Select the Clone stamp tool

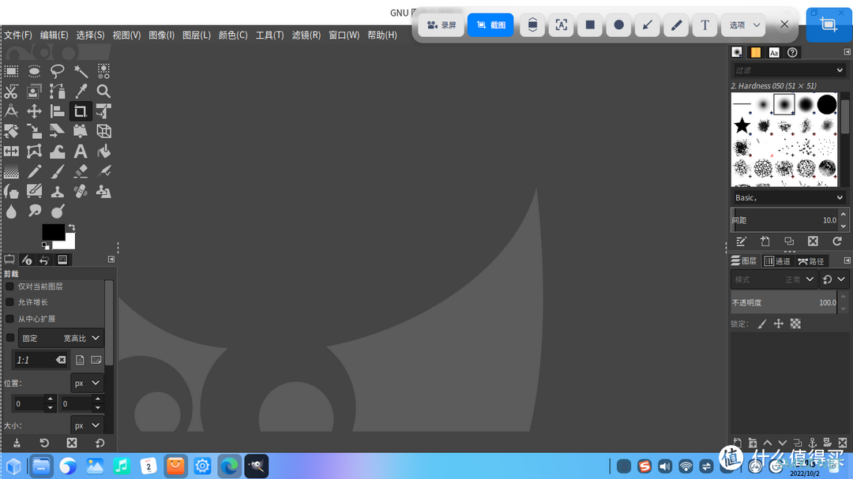pyautogui.click(x=57, y=192)
